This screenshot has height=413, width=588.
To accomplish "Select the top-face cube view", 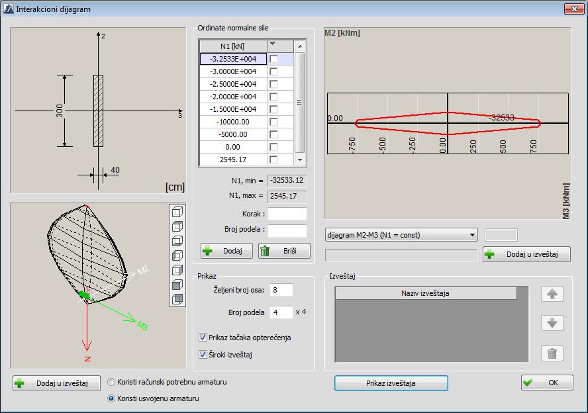I will tap(177, 227).
